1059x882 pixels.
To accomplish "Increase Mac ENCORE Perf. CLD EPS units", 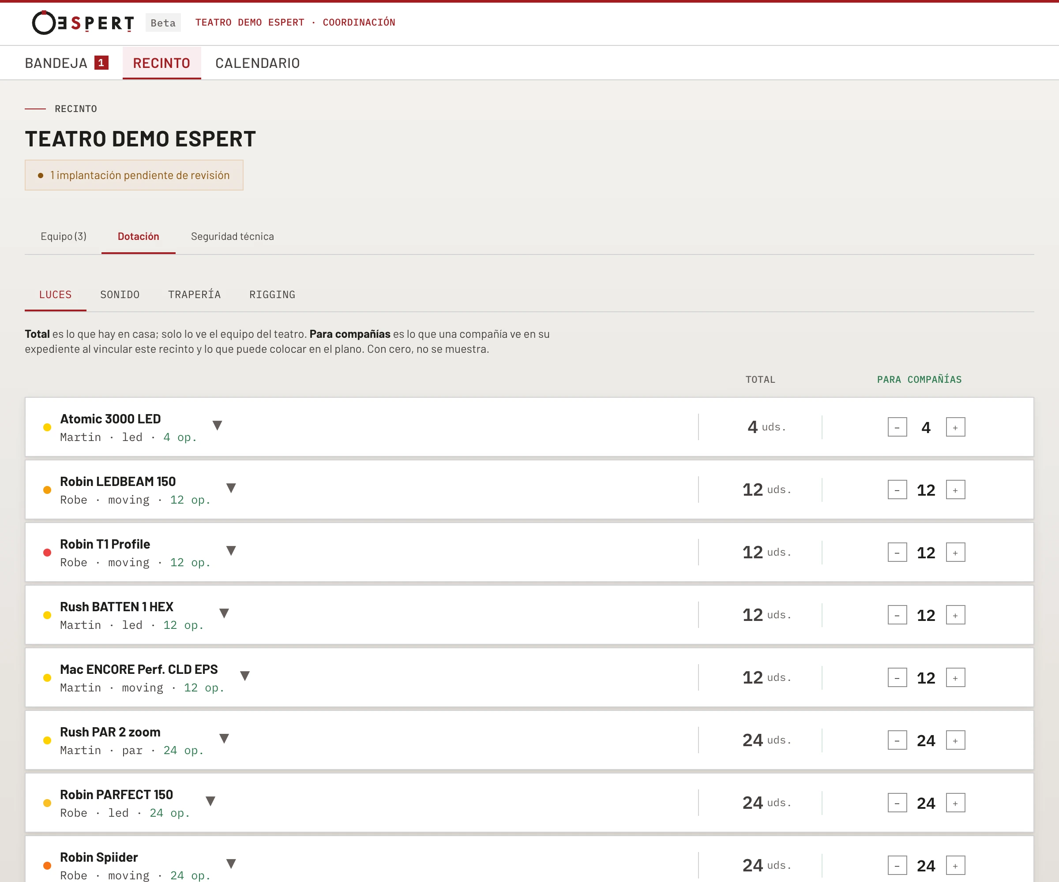I will tap(955, 678).
